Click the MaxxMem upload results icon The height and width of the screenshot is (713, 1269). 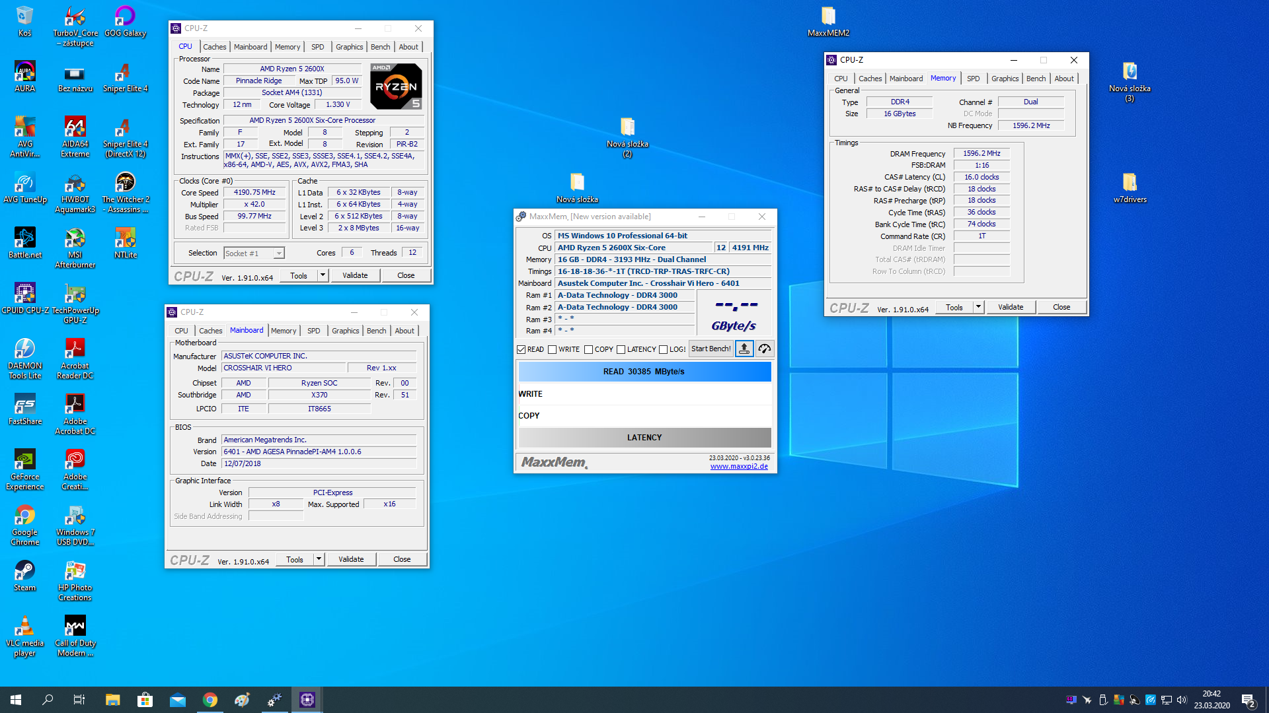744,349
